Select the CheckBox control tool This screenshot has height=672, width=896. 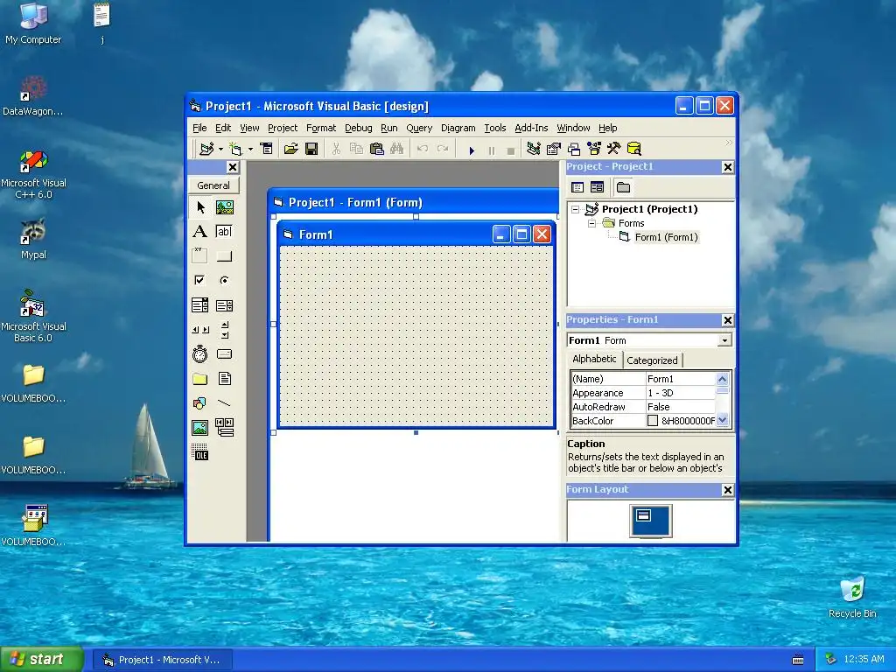[x=200, y=280]
